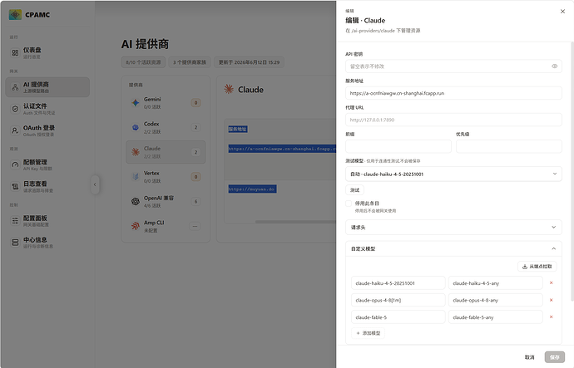Click the 更新于 timestamp badge
The height and width of the screenshot is (368, 574).
[x=249, y=62]
